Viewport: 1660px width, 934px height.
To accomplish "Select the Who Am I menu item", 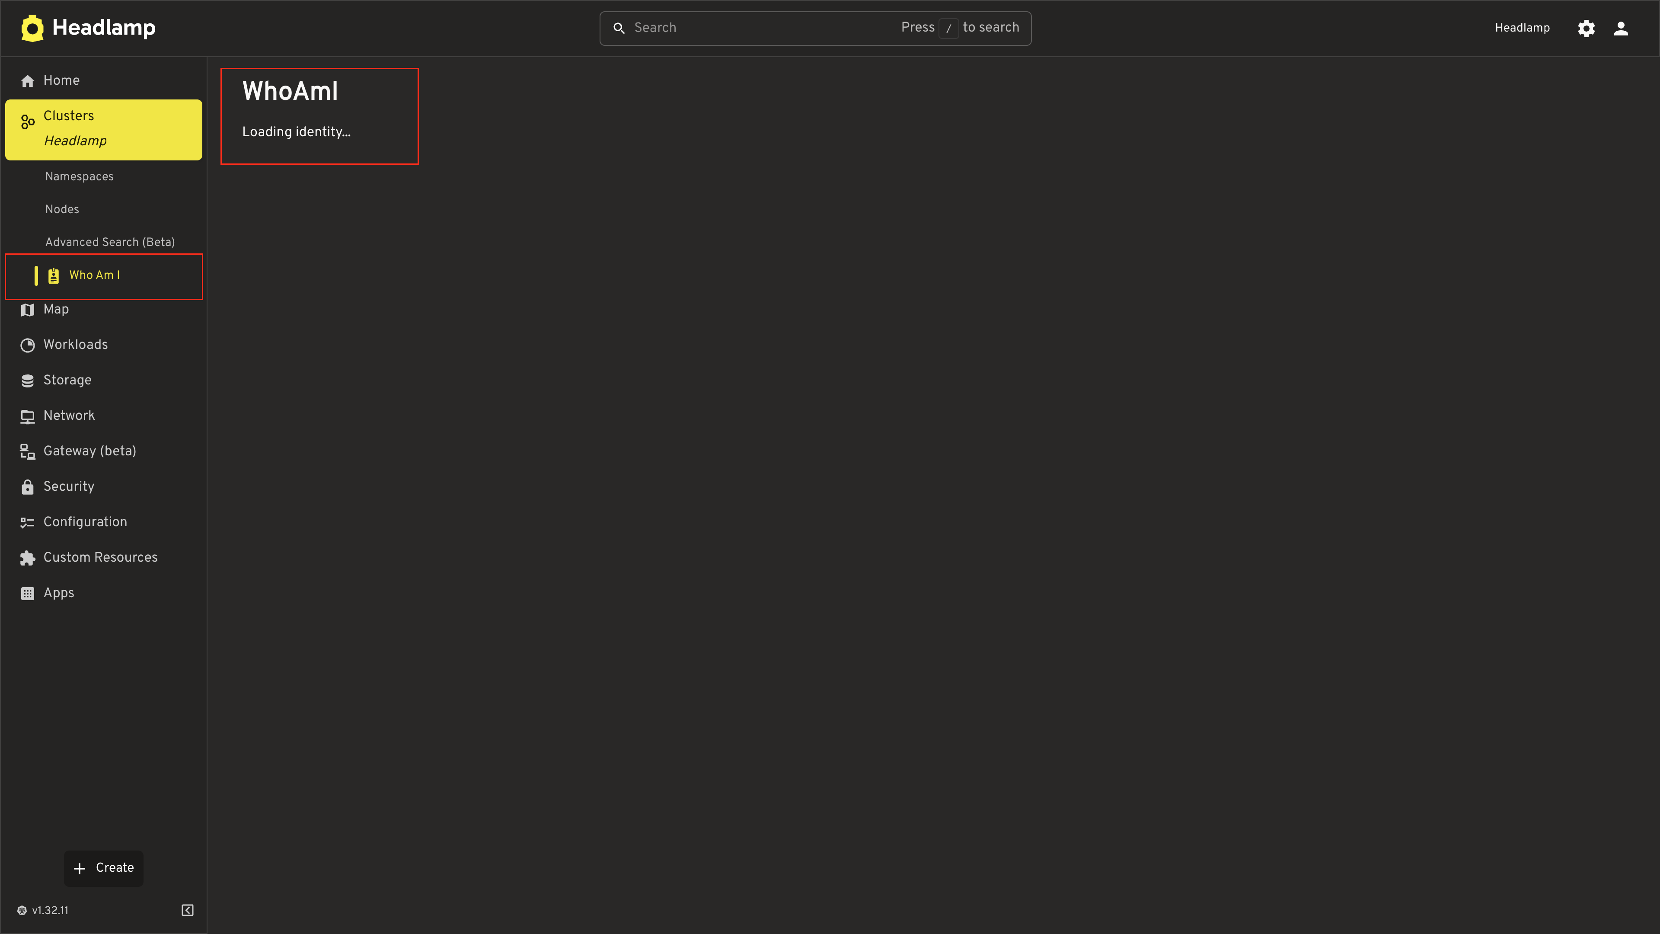I will click(x=94, y=275).
